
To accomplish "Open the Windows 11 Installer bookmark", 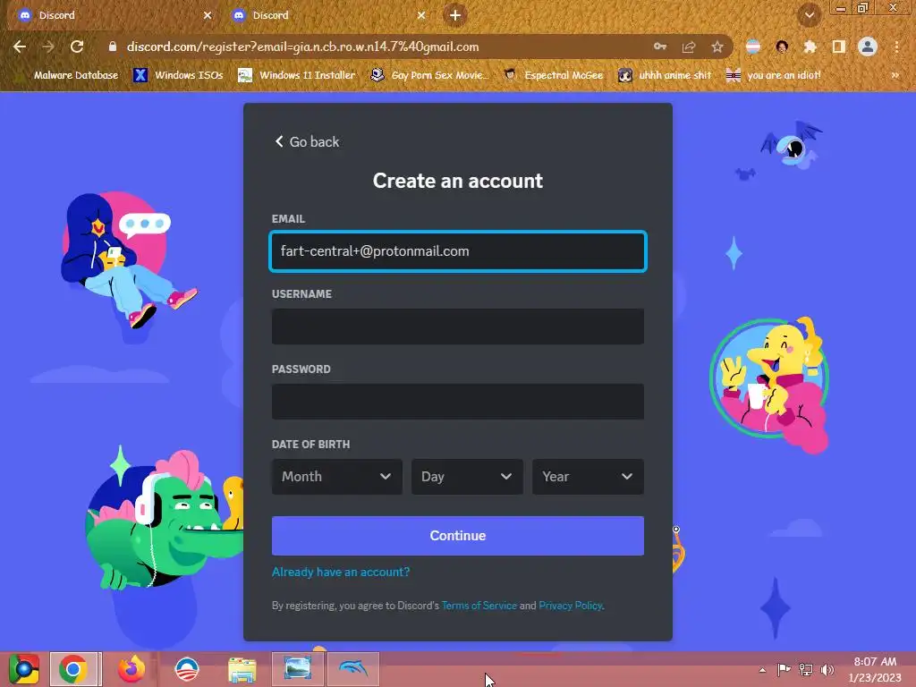I will tap(297, 75).
